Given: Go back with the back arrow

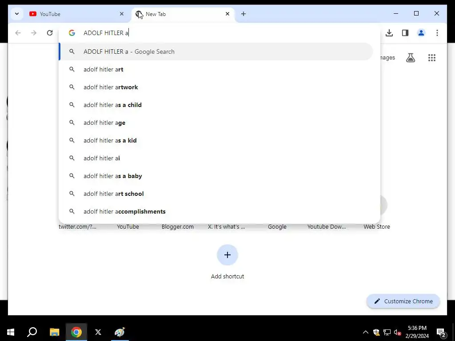Looking at the screenshot, I should (18, 33).
